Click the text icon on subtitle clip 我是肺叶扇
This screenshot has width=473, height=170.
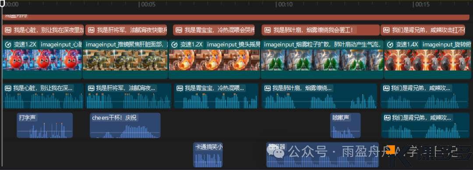coord(268,30)
